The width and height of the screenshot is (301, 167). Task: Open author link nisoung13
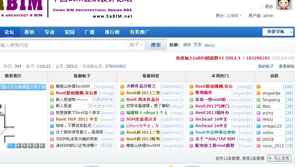tap(173, 100)
